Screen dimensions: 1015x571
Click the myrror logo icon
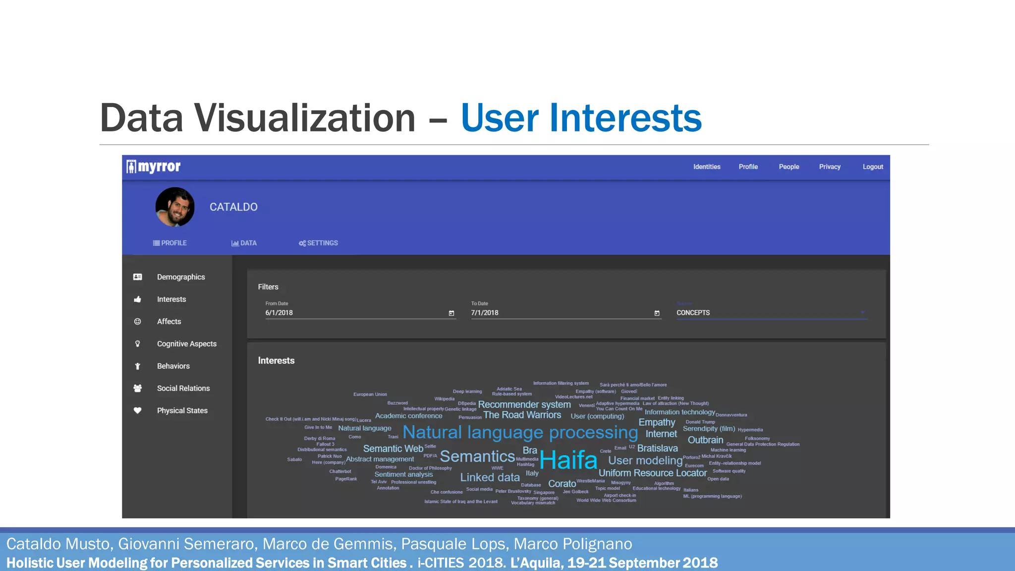(x=131, y=167)
